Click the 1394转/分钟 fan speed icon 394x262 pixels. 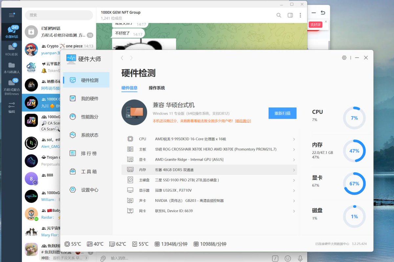pyautogui.click(x=157, y=244)
